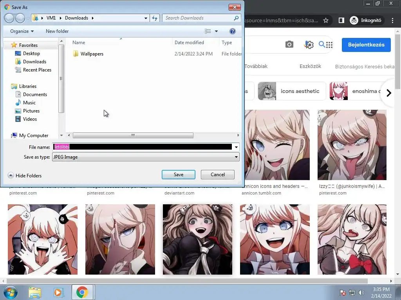Change the view with the view icon
This screenshot has width=401, height=300.
point(208,31)
